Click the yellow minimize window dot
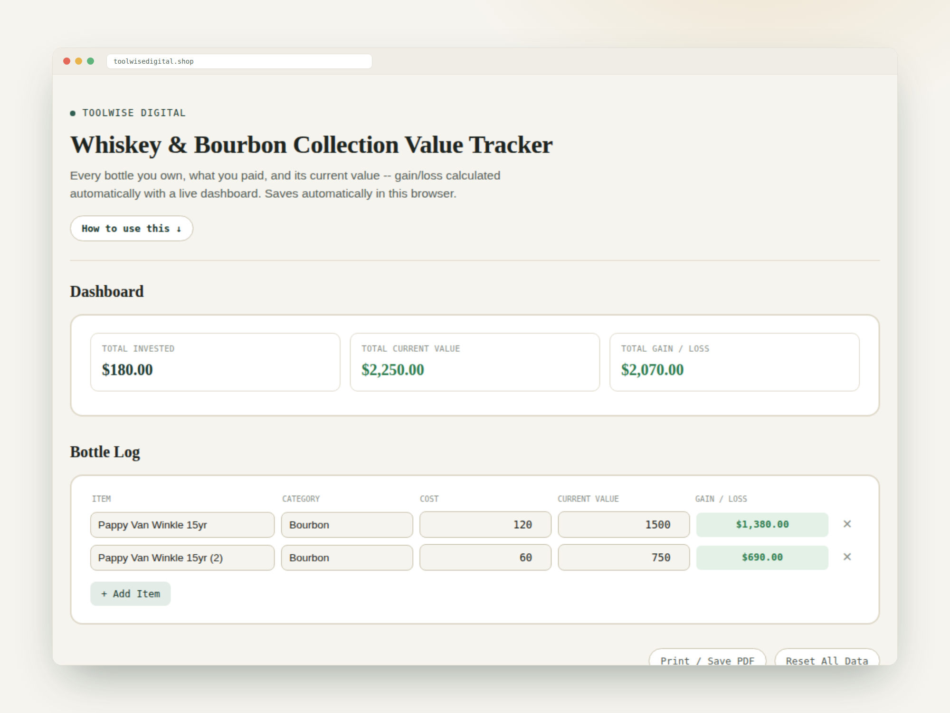The width and height of the screenshot is (950, 713). (78, 61)
